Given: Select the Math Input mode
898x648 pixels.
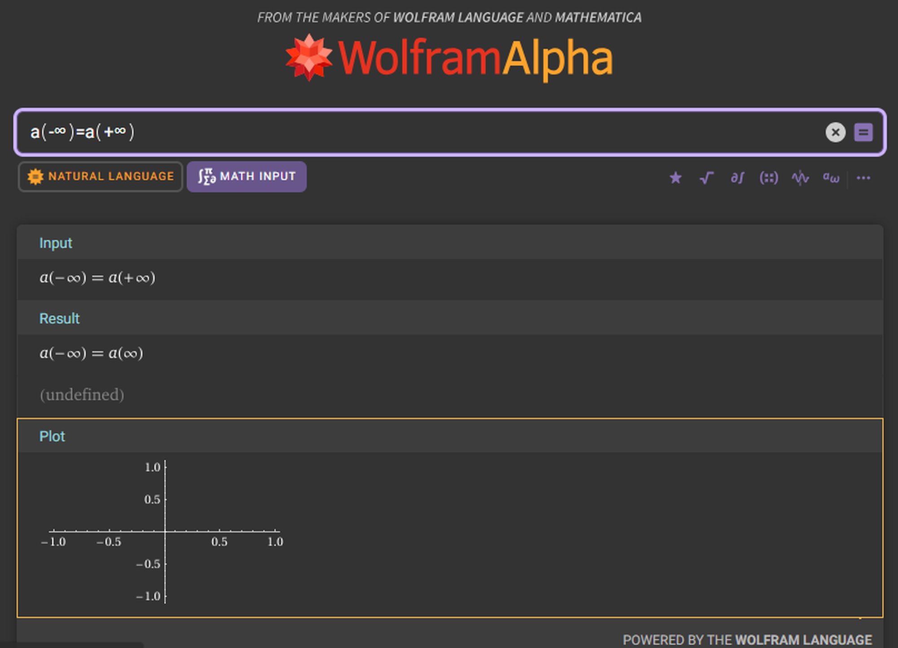Looking at the screenshot, I should click(247, 176).
